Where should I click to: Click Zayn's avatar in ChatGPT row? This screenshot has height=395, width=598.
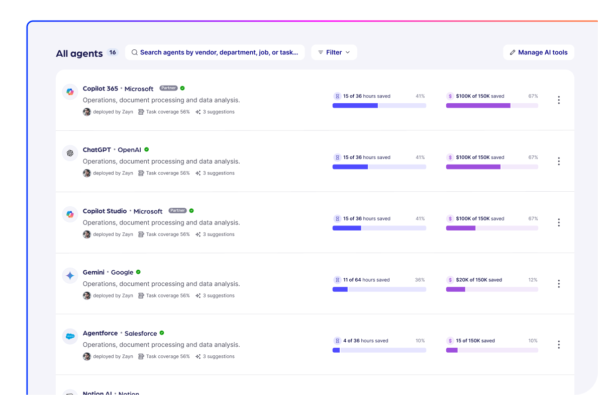(x=87, y=173)
